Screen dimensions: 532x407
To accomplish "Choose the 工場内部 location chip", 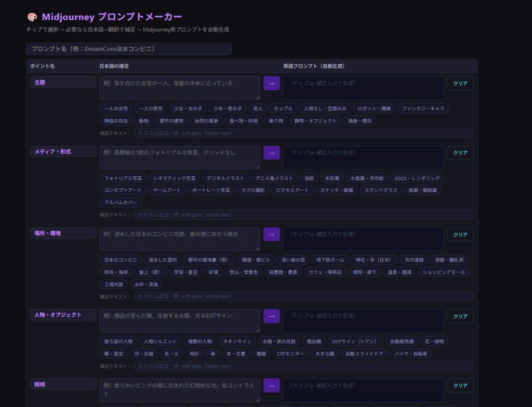I will point(114,284).
